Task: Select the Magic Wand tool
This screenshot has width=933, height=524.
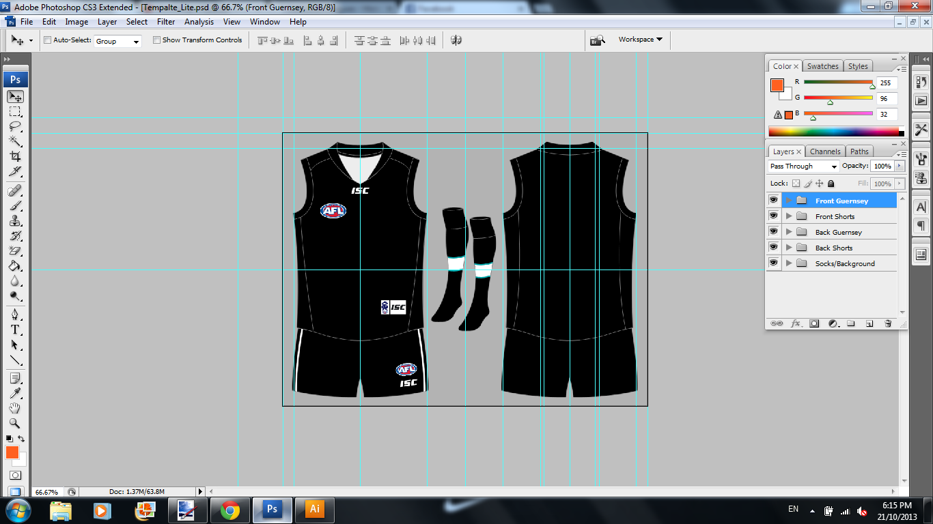Action: 15,141
